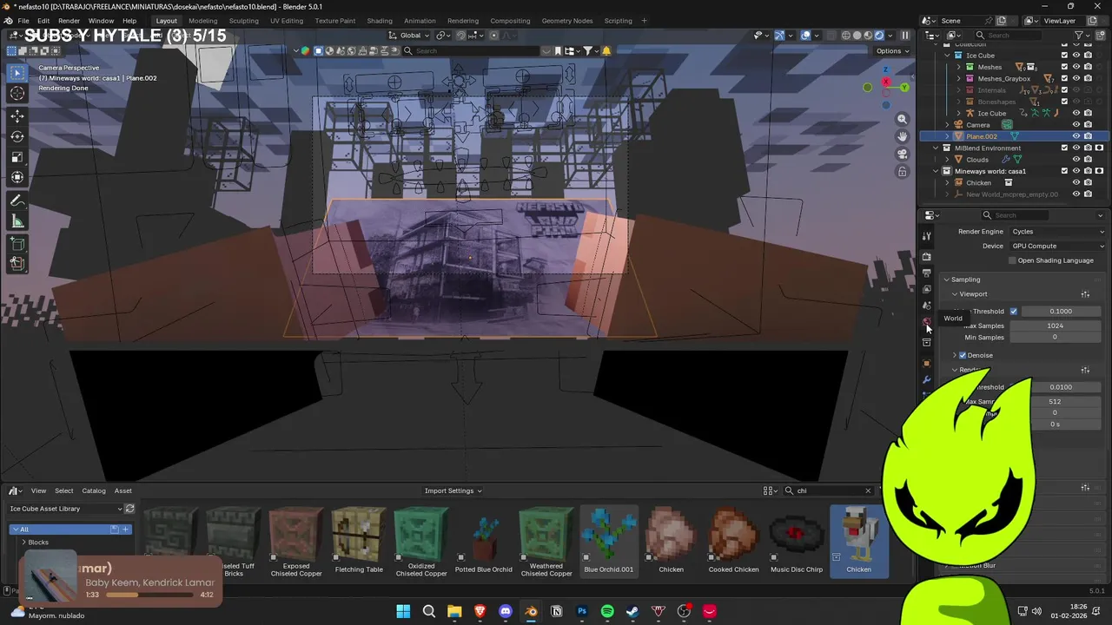
Task: Select the Rotate tool
Action: [17, 136]
